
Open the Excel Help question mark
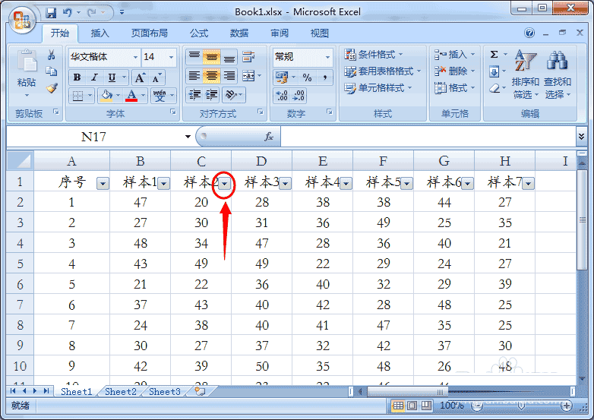(x=529, y=33)
